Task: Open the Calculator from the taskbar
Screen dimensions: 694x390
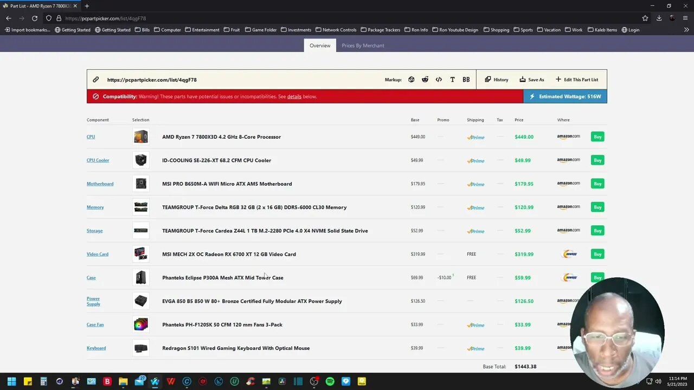Action: tap(43, 381)
